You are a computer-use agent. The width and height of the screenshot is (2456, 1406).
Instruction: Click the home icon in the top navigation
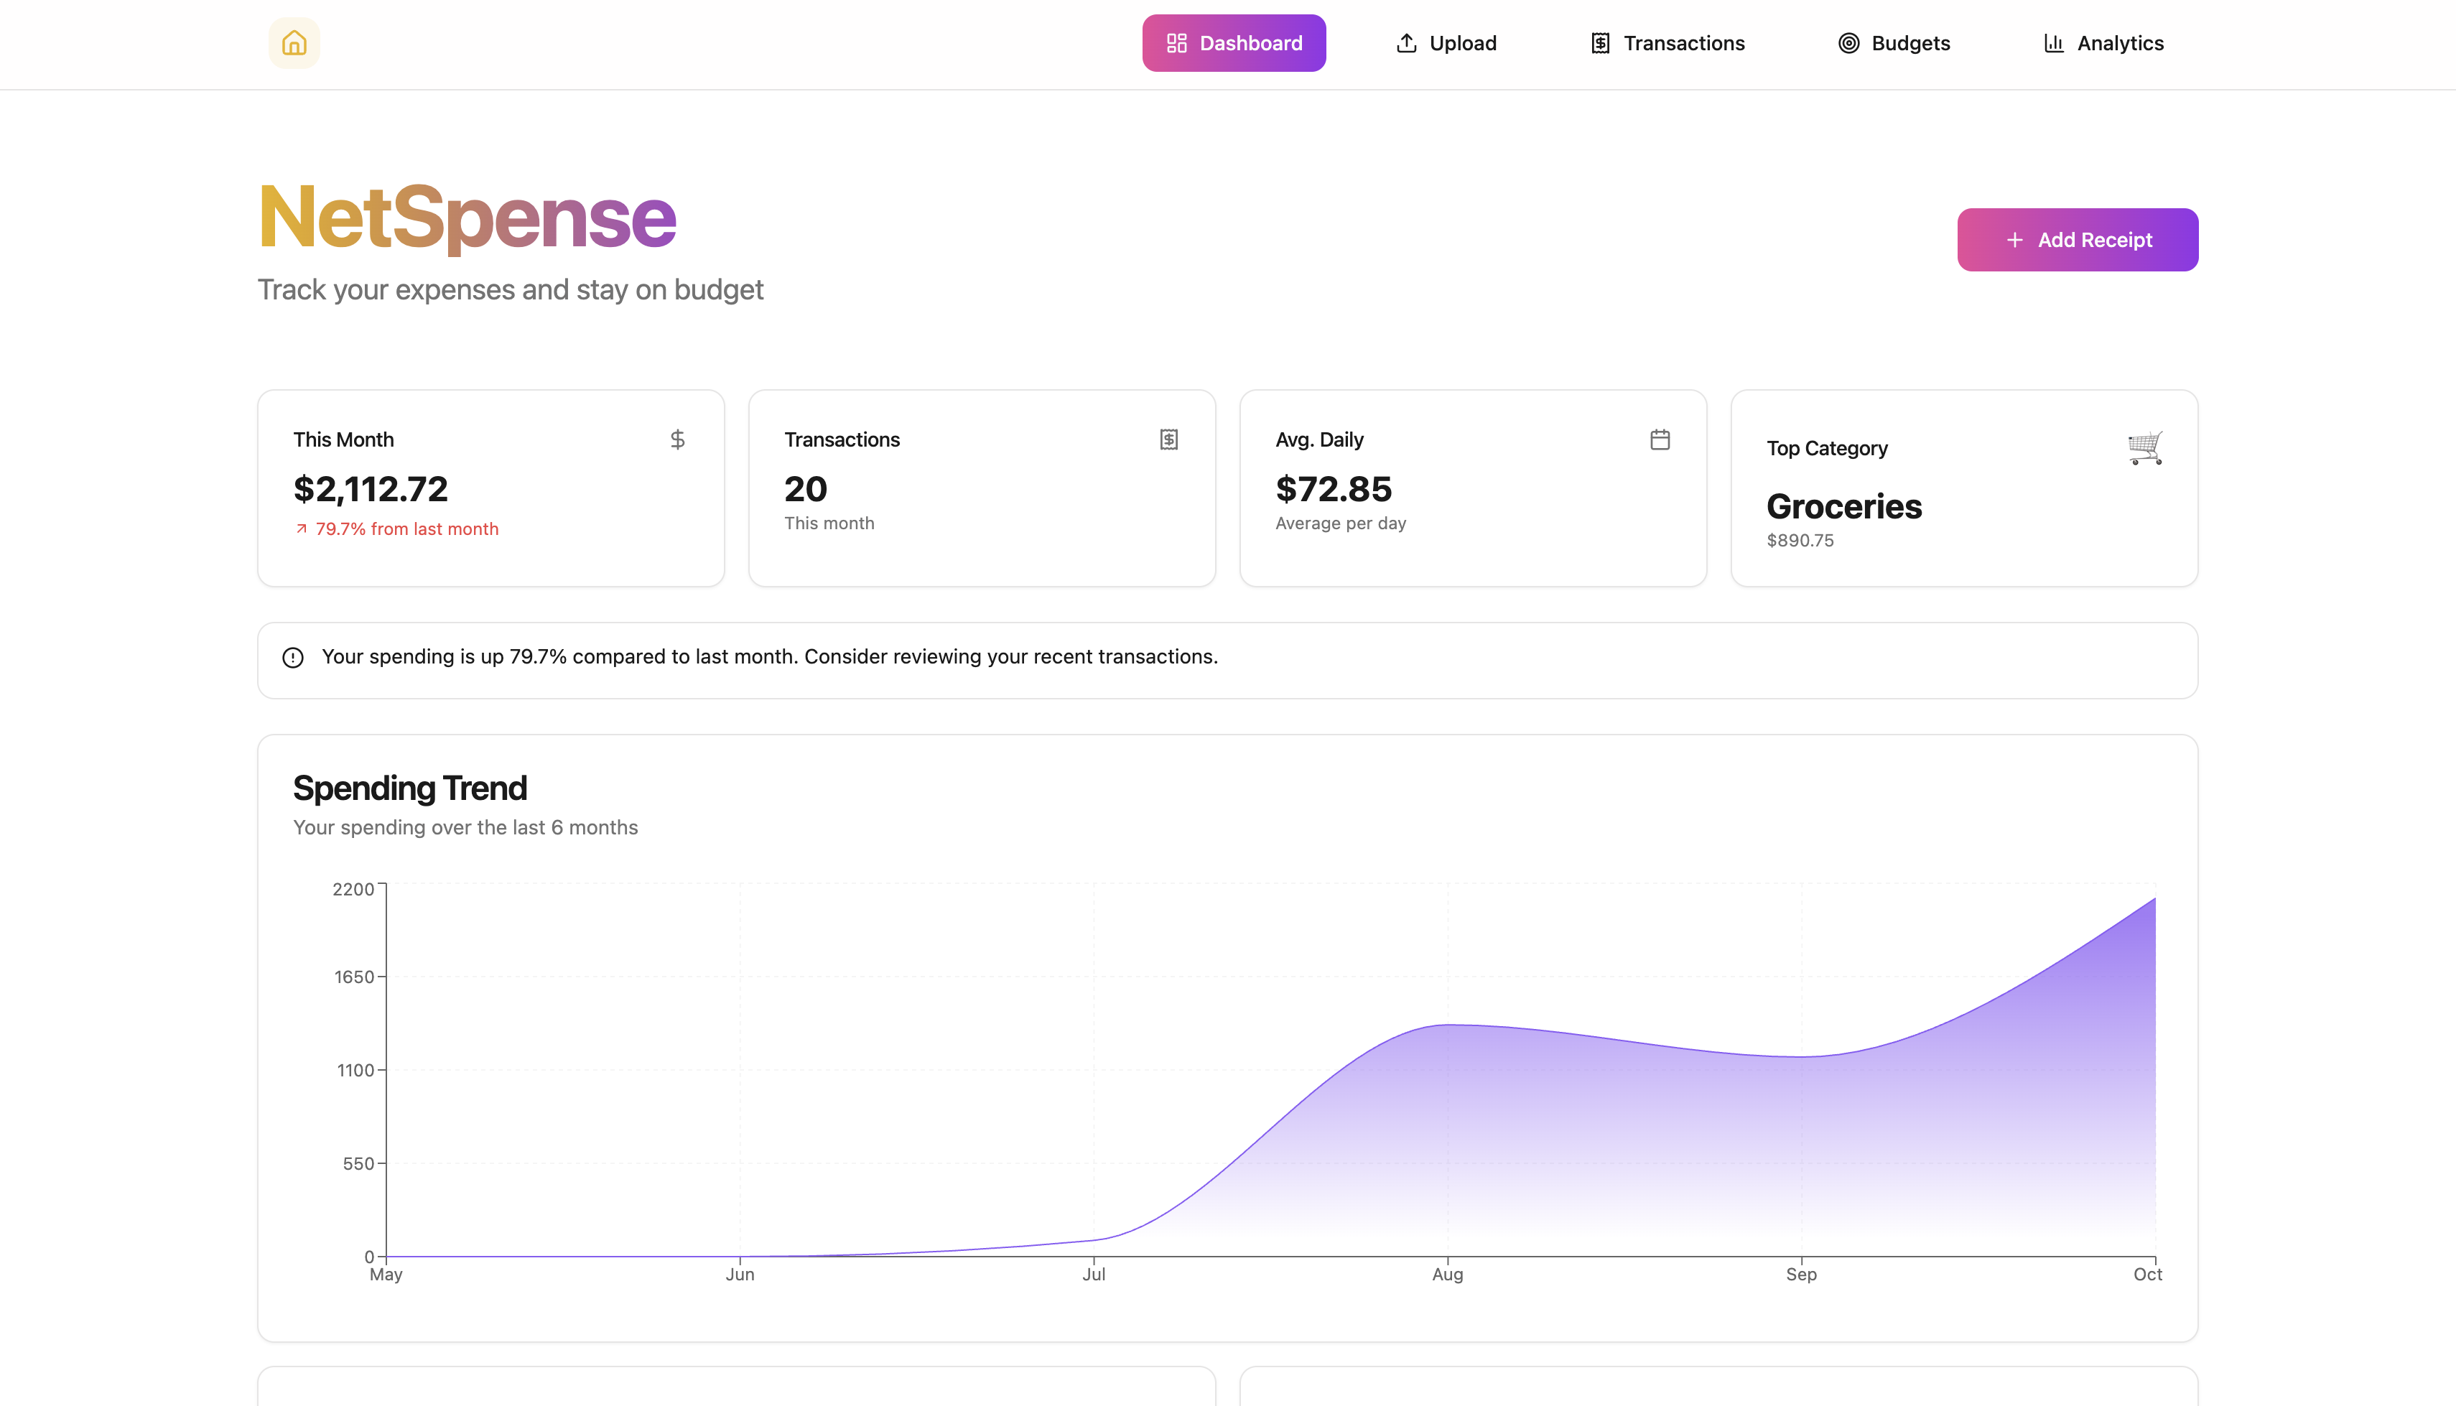coord(294,42)
